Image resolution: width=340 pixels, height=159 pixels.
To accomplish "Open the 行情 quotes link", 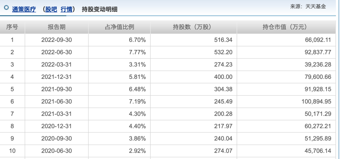I will 66,9.
